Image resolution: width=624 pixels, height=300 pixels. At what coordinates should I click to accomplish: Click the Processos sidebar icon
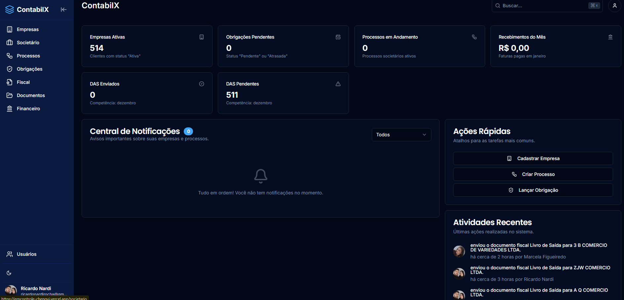click(9, 55)
